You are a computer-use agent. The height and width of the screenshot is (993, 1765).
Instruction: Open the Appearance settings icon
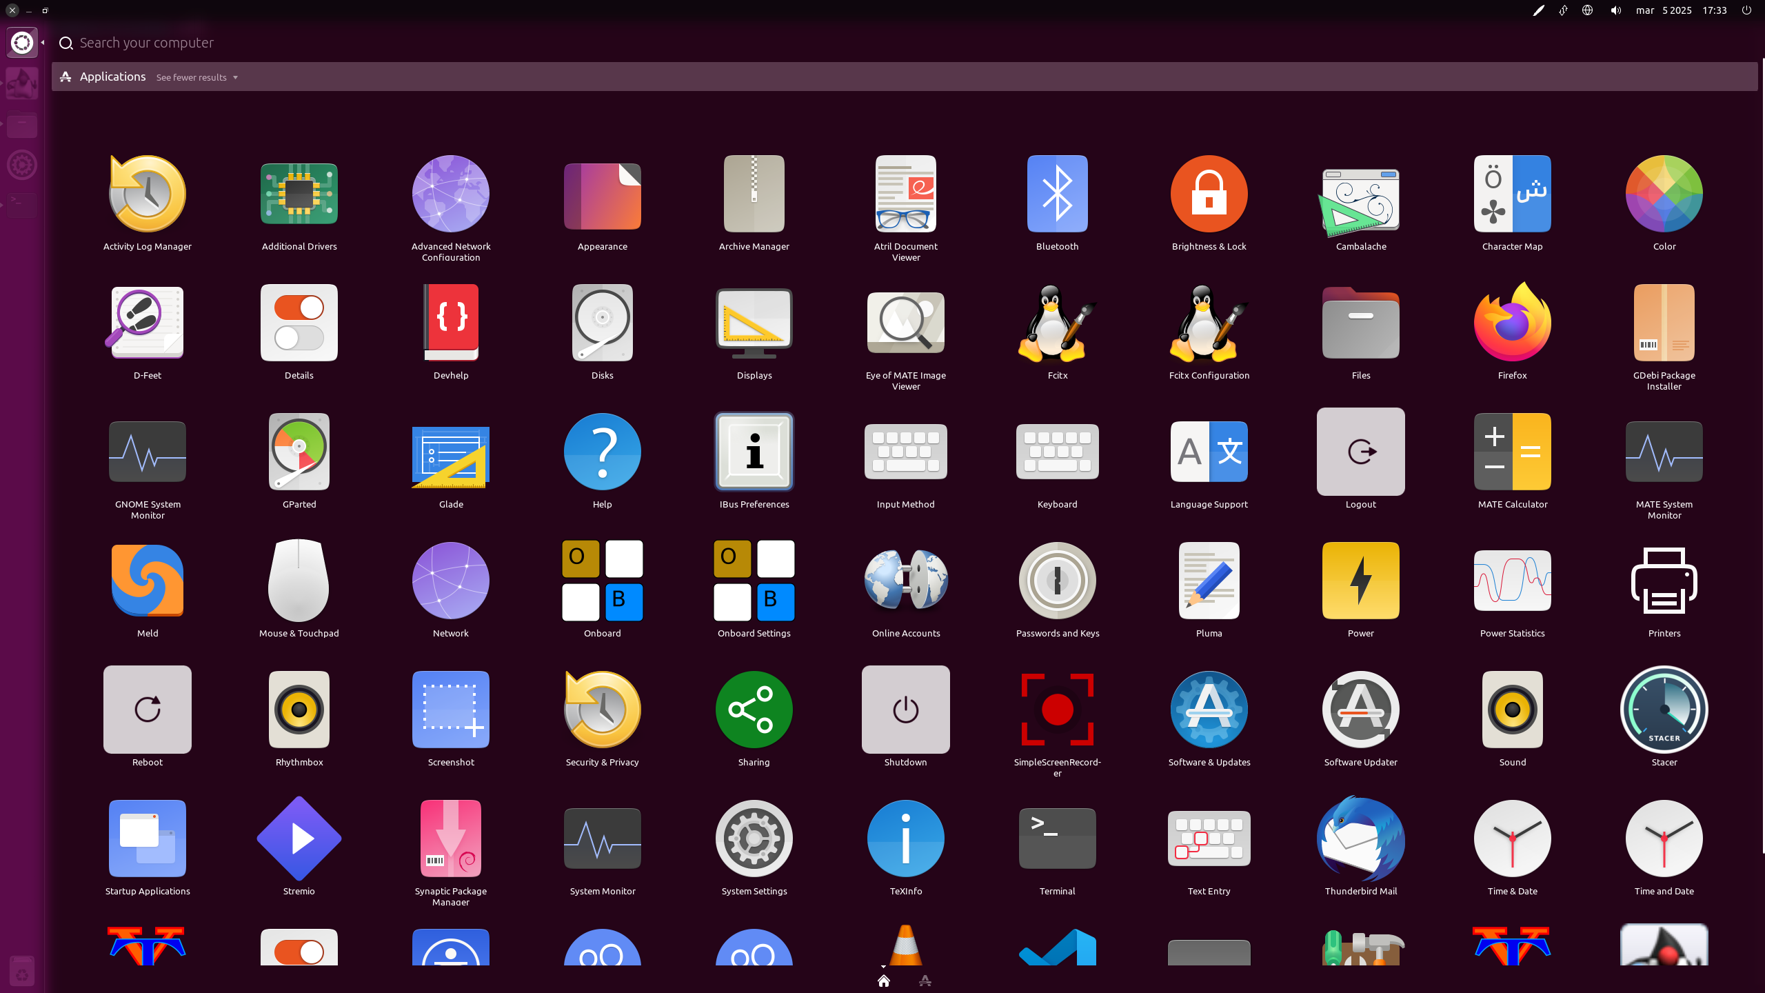pos(602,197)
